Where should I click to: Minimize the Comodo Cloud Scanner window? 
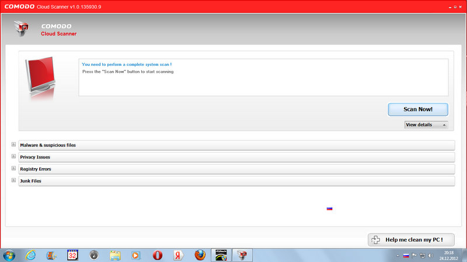point(450,7)
